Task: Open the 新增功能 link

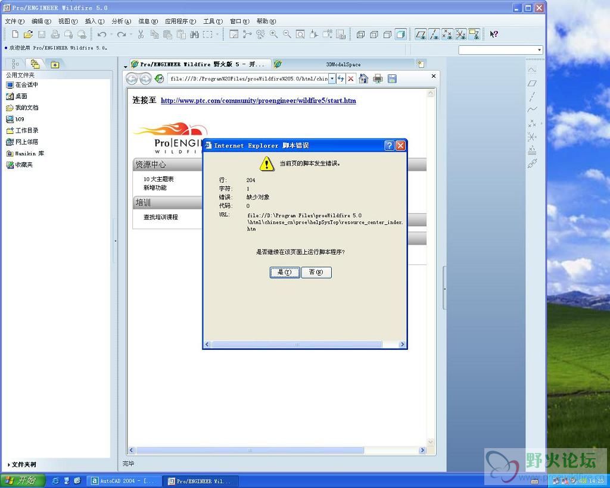Action: point(155,187)
